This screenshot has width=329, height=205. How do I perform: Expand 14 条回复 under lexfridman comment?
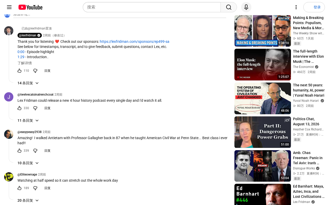coord(28,83)
